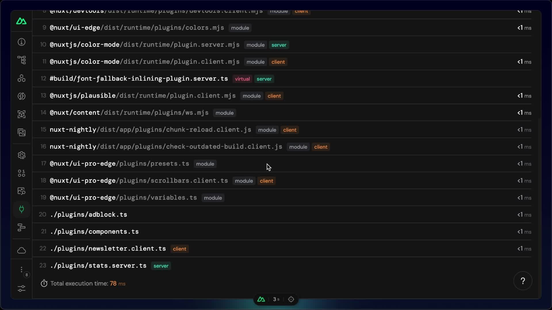Open @nuxt/content ws.mjs plugin
Image resolution: width=552 pixels, height=310 pixels.
click(x=129, y=113)
